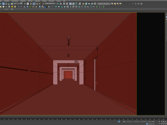Open the Scripting menu
Viewport: 167px width, 125px height.
44,1
